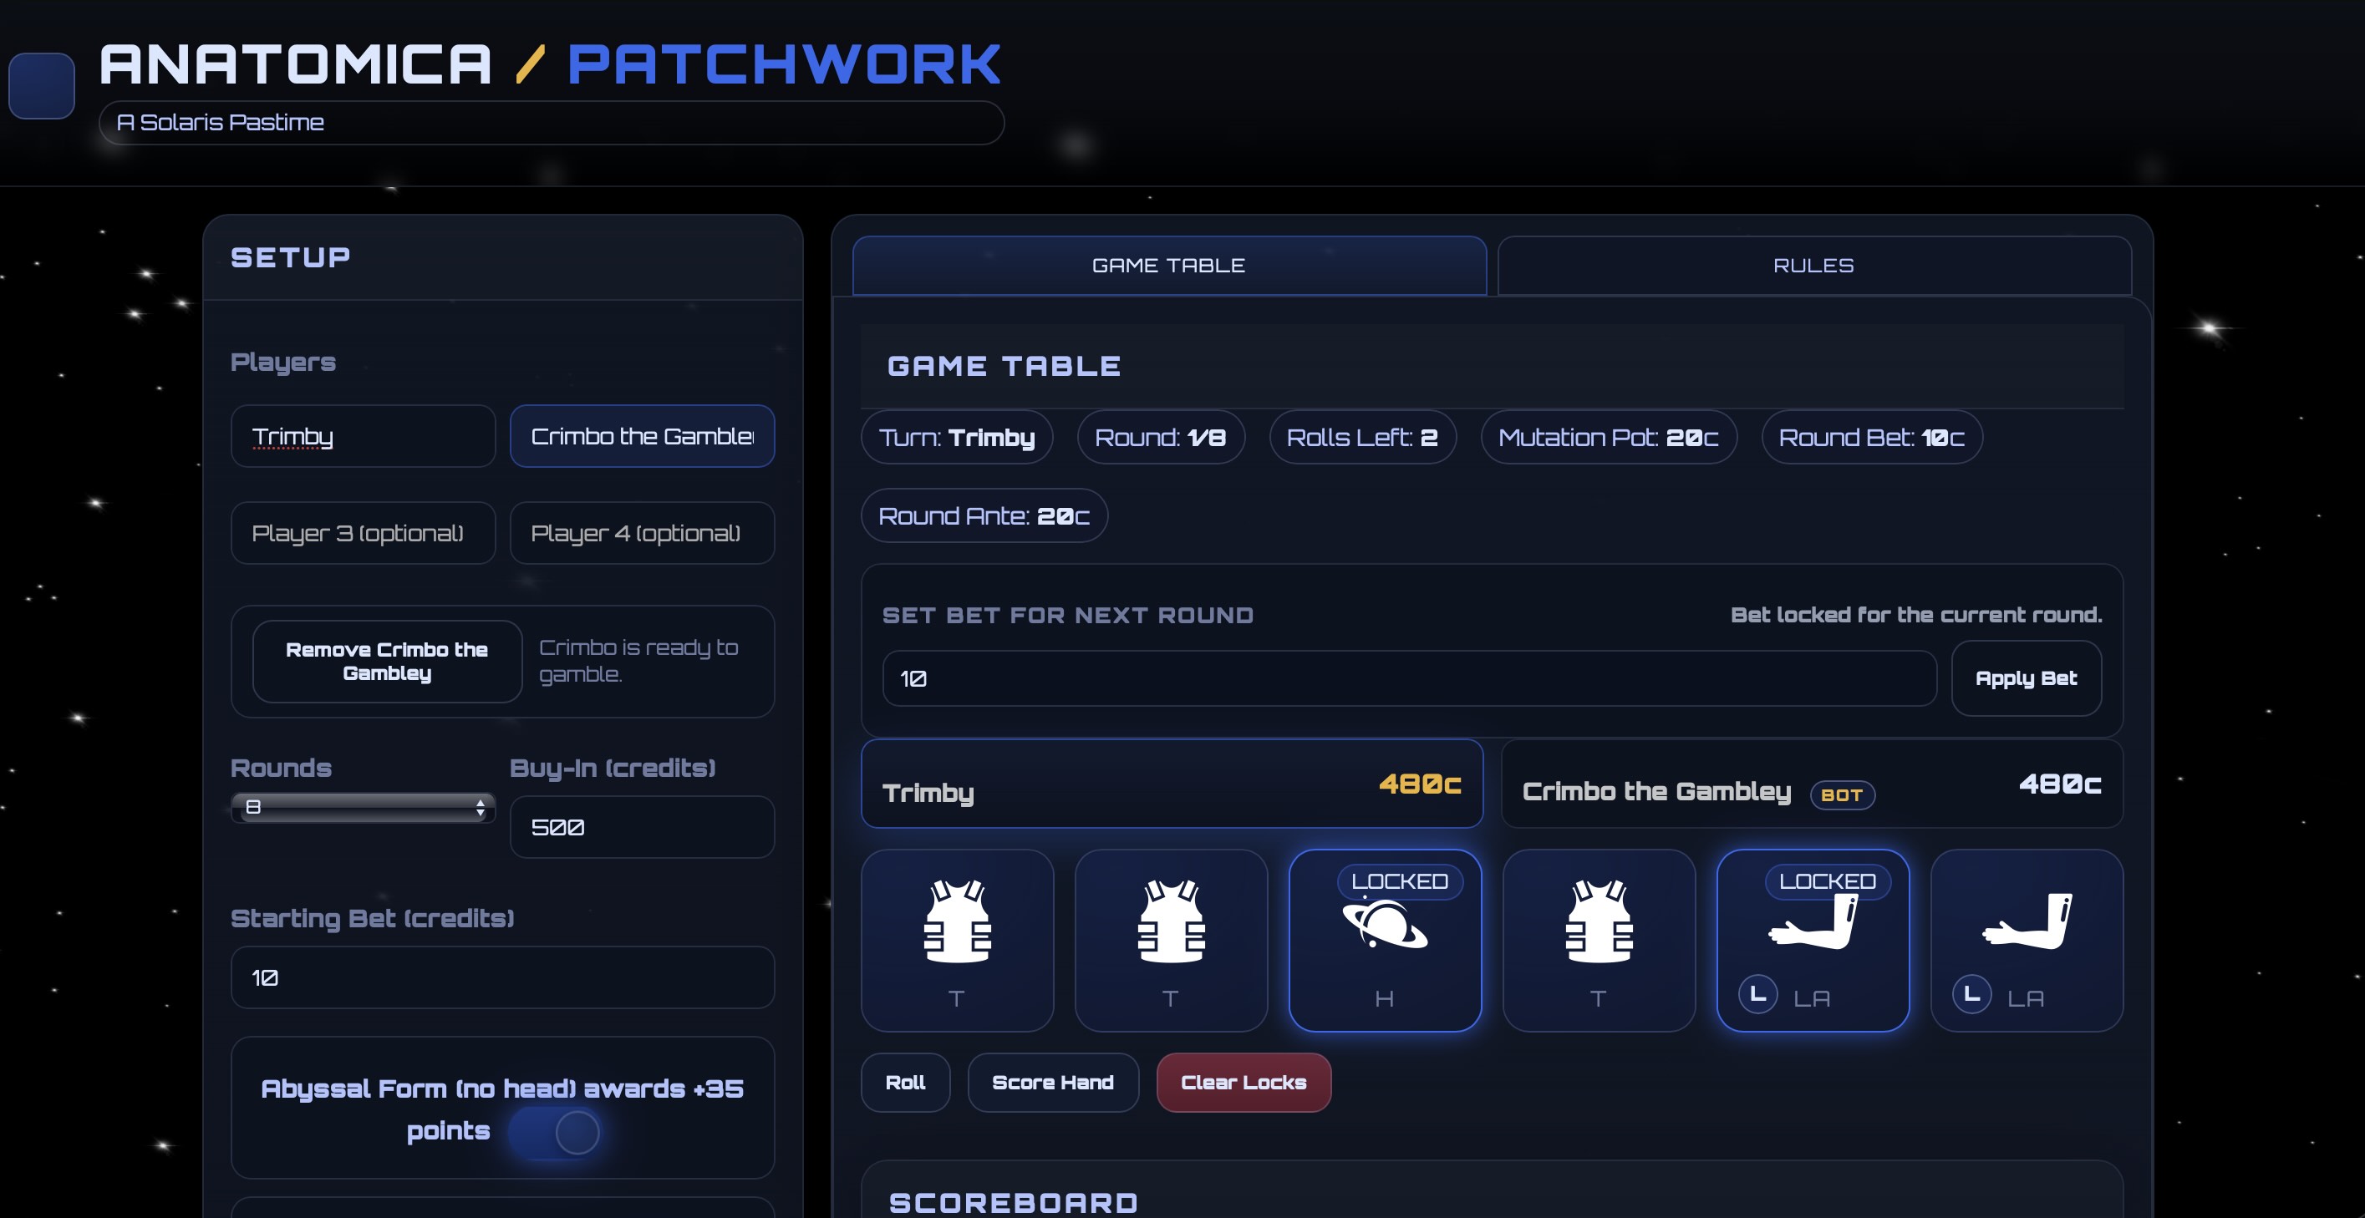Switch to the Rules tab
The height and width of the screenshot is (1218, 2365).
pyautogui.click(x=1813, y=266)
